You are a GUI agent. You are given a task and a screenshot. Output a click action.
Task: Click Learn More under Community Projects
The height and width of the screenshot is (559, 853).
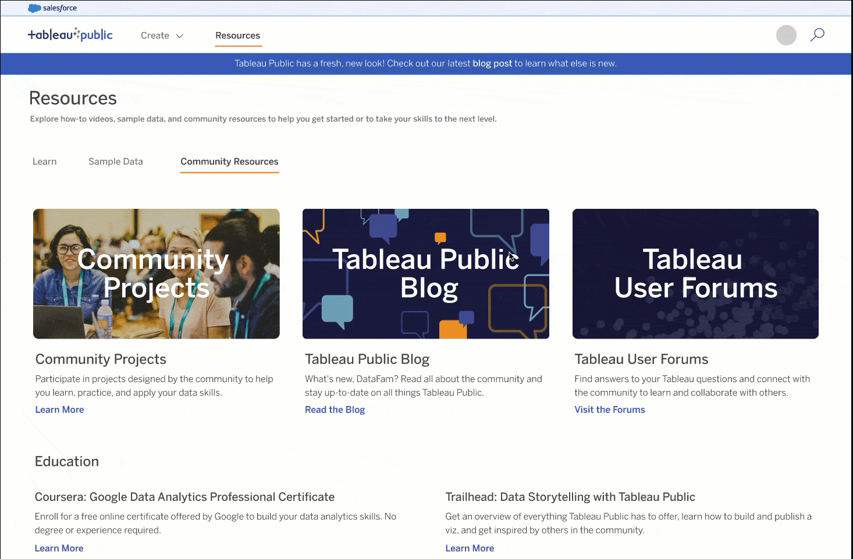point(59,410)
